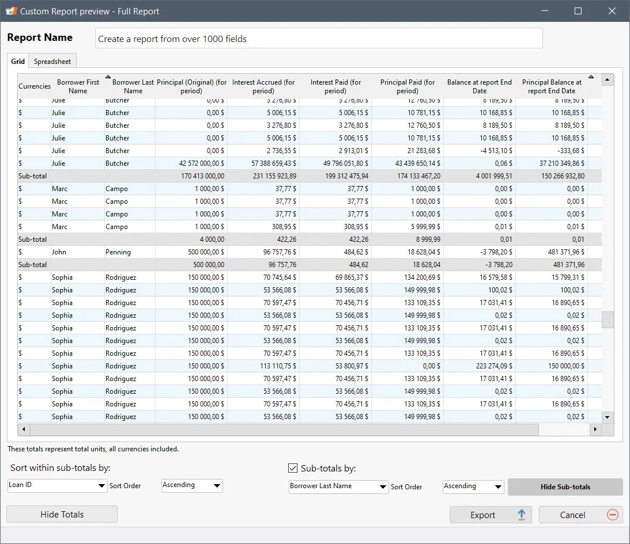Click the grid's scroll down arrow
The width and height of the screenshot is (630, 544).
pyautogui.click(x=607, y=417)
